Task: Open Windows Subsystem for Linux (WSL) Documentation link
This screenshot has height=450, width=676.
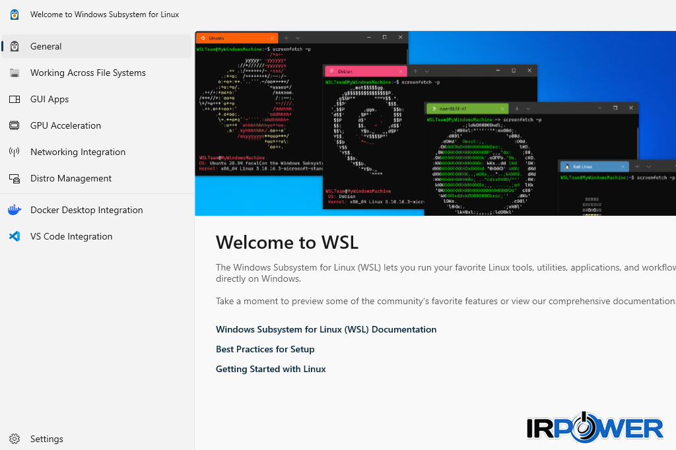Action: [x=326, y=329]
